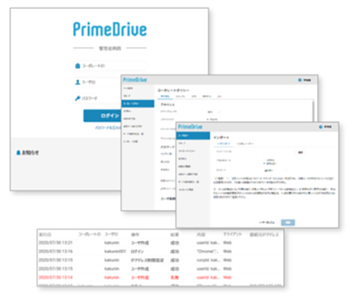Viewport: 349px width, 297px height.
Task: Click the corpId kak... content cell
Action: tap(208, 260)
